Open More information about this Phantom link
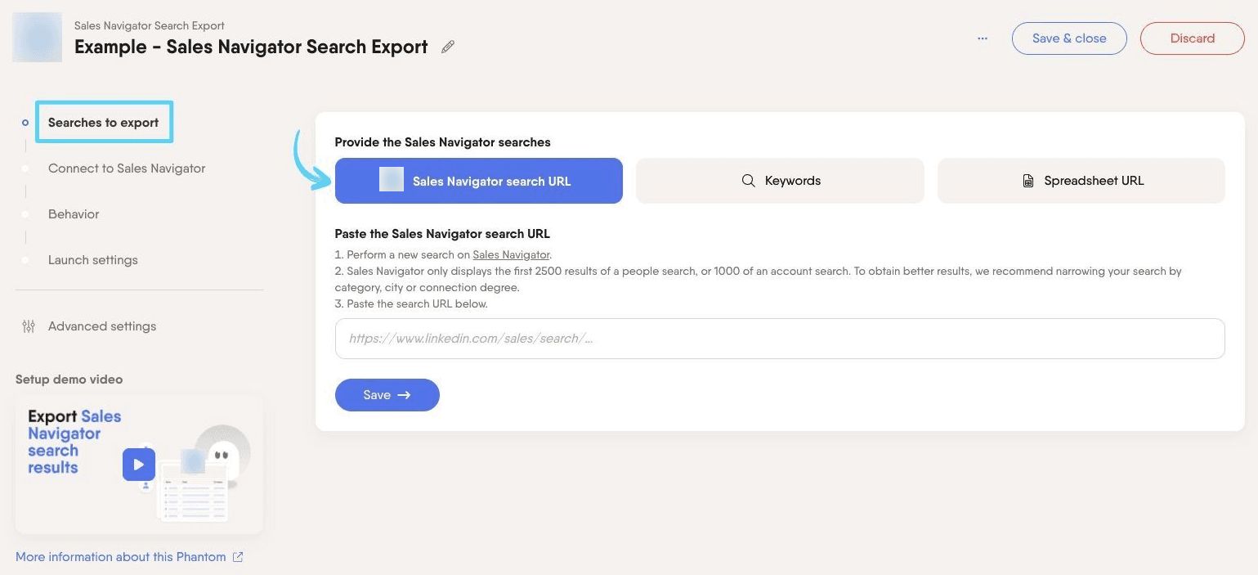Screen dimensions: 1258x575 [121, 557]
